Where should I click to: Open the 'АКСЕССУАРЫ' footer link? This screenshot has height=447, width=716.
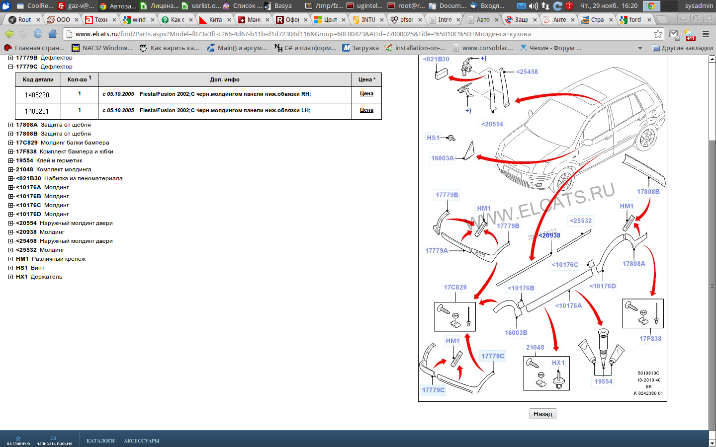142,441
